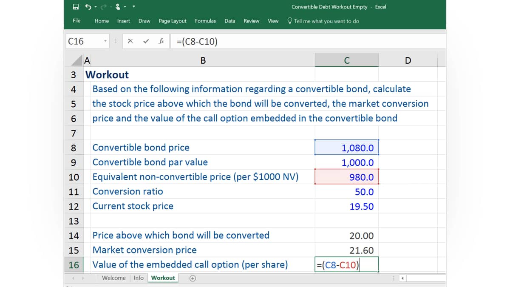Go to previous sheet with left arrow
This screenshot has width=510, height=287.
click(73, 278)
